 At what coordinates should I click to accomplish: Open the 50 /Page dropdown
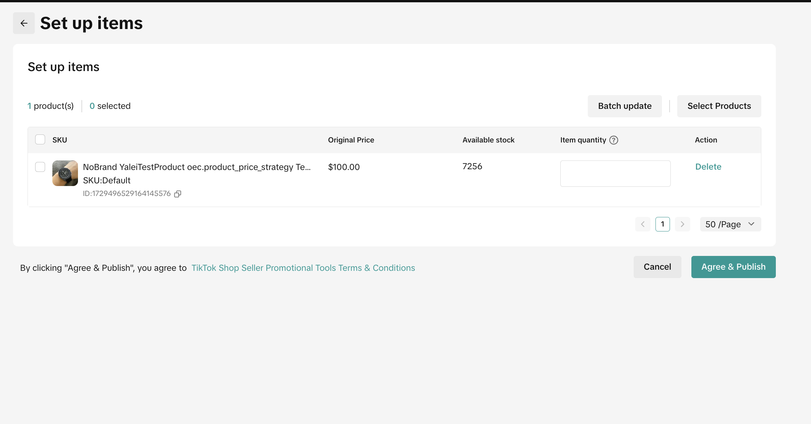[723, 224]
